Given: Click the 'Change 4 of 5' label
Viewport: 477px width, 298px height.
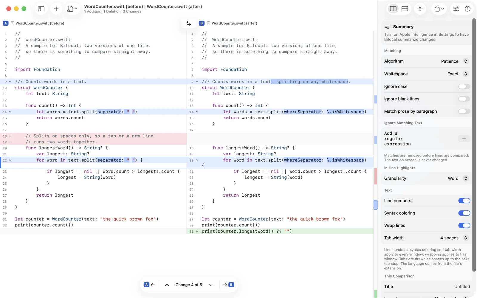Looking at the screenshot, I should pos(189,285).
